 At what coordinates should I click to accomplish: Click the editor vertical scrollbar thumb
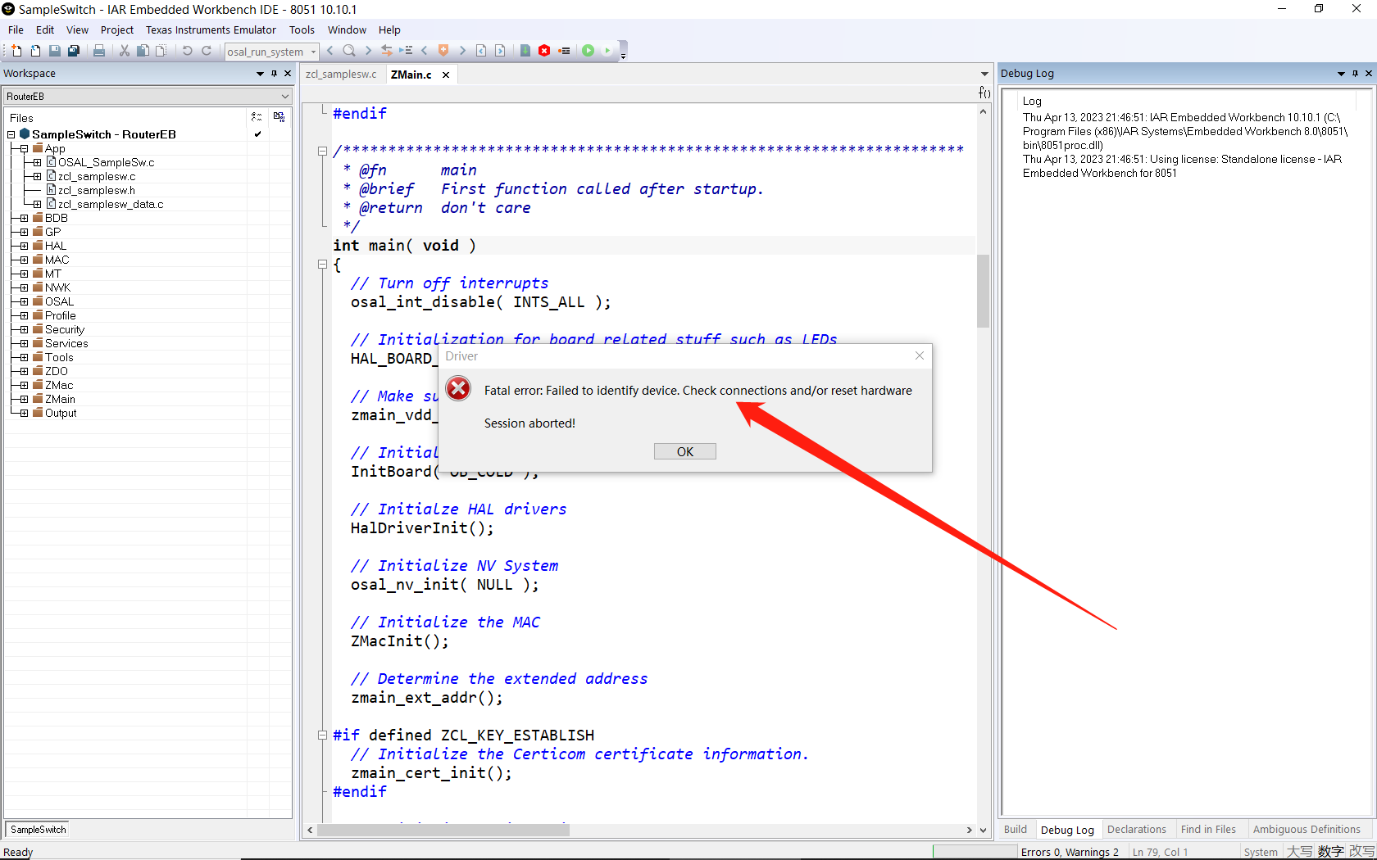(983, 290)
